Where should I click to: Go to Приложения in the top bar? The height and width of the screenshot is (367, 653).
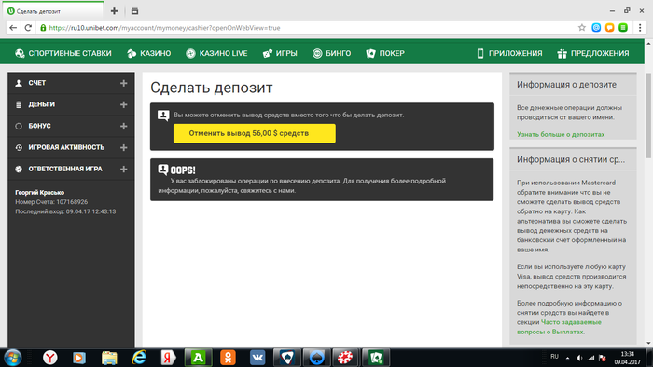[509, 53]
